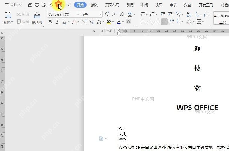
Task: Toggle distributed alignment
Action: coord(171,22)
